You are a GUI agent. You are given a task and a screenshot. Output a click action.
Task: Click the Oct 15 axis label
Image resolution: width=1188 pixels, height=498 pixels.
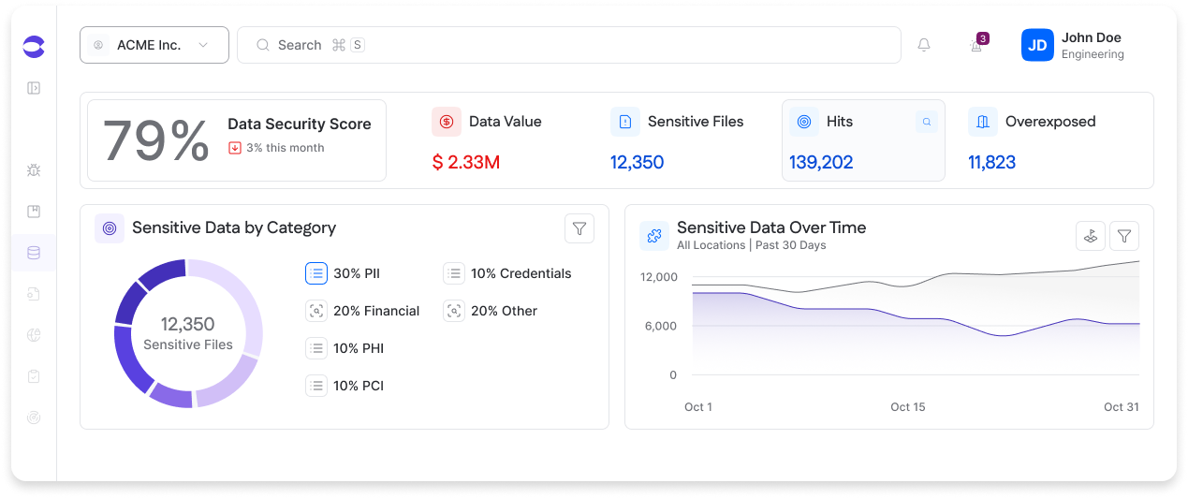908,407
